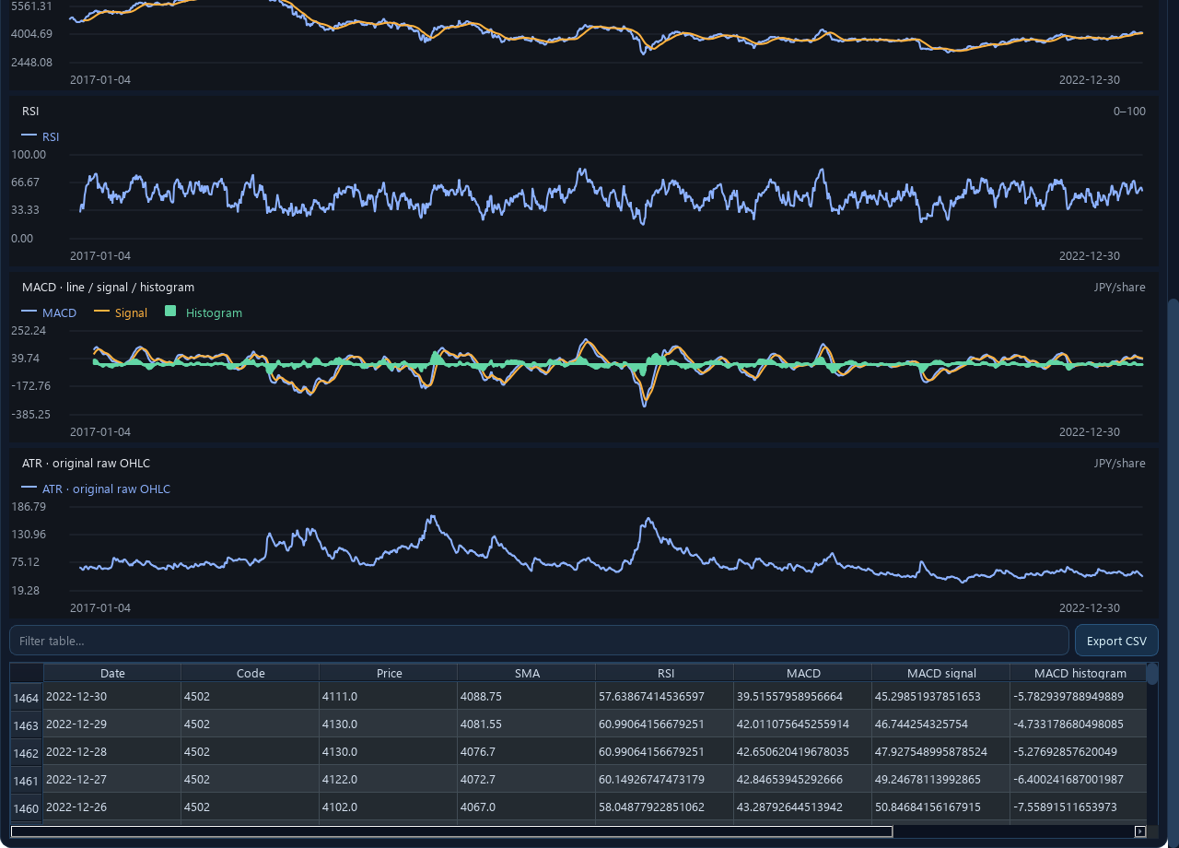Select table row header 1461
The width and height of the screenshot is (1179, 848).
point(27,780)
